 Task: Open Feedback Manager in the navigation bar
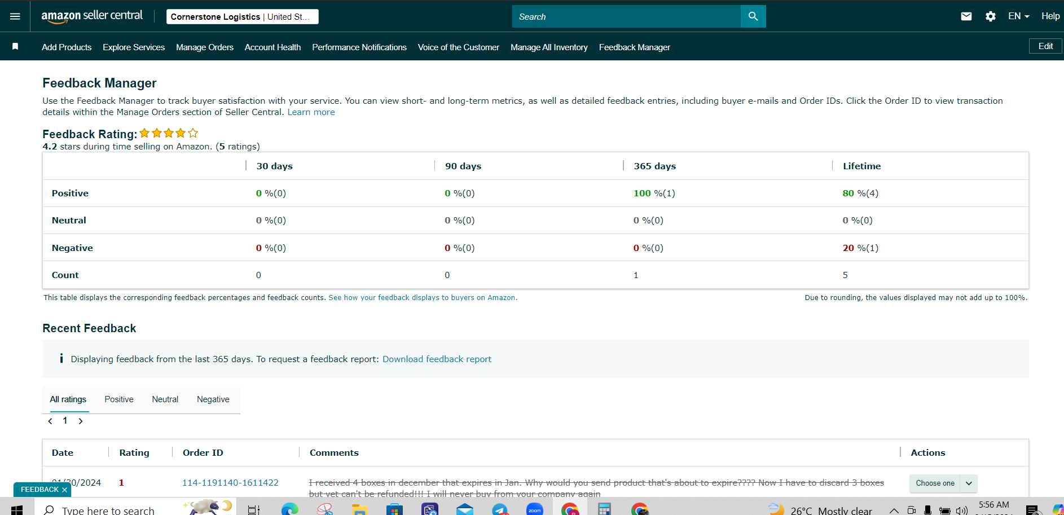[635, 47]
